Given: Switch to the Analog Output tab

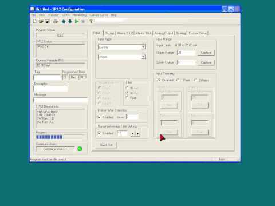Looking at the screenshot, I should coord(164,33).
